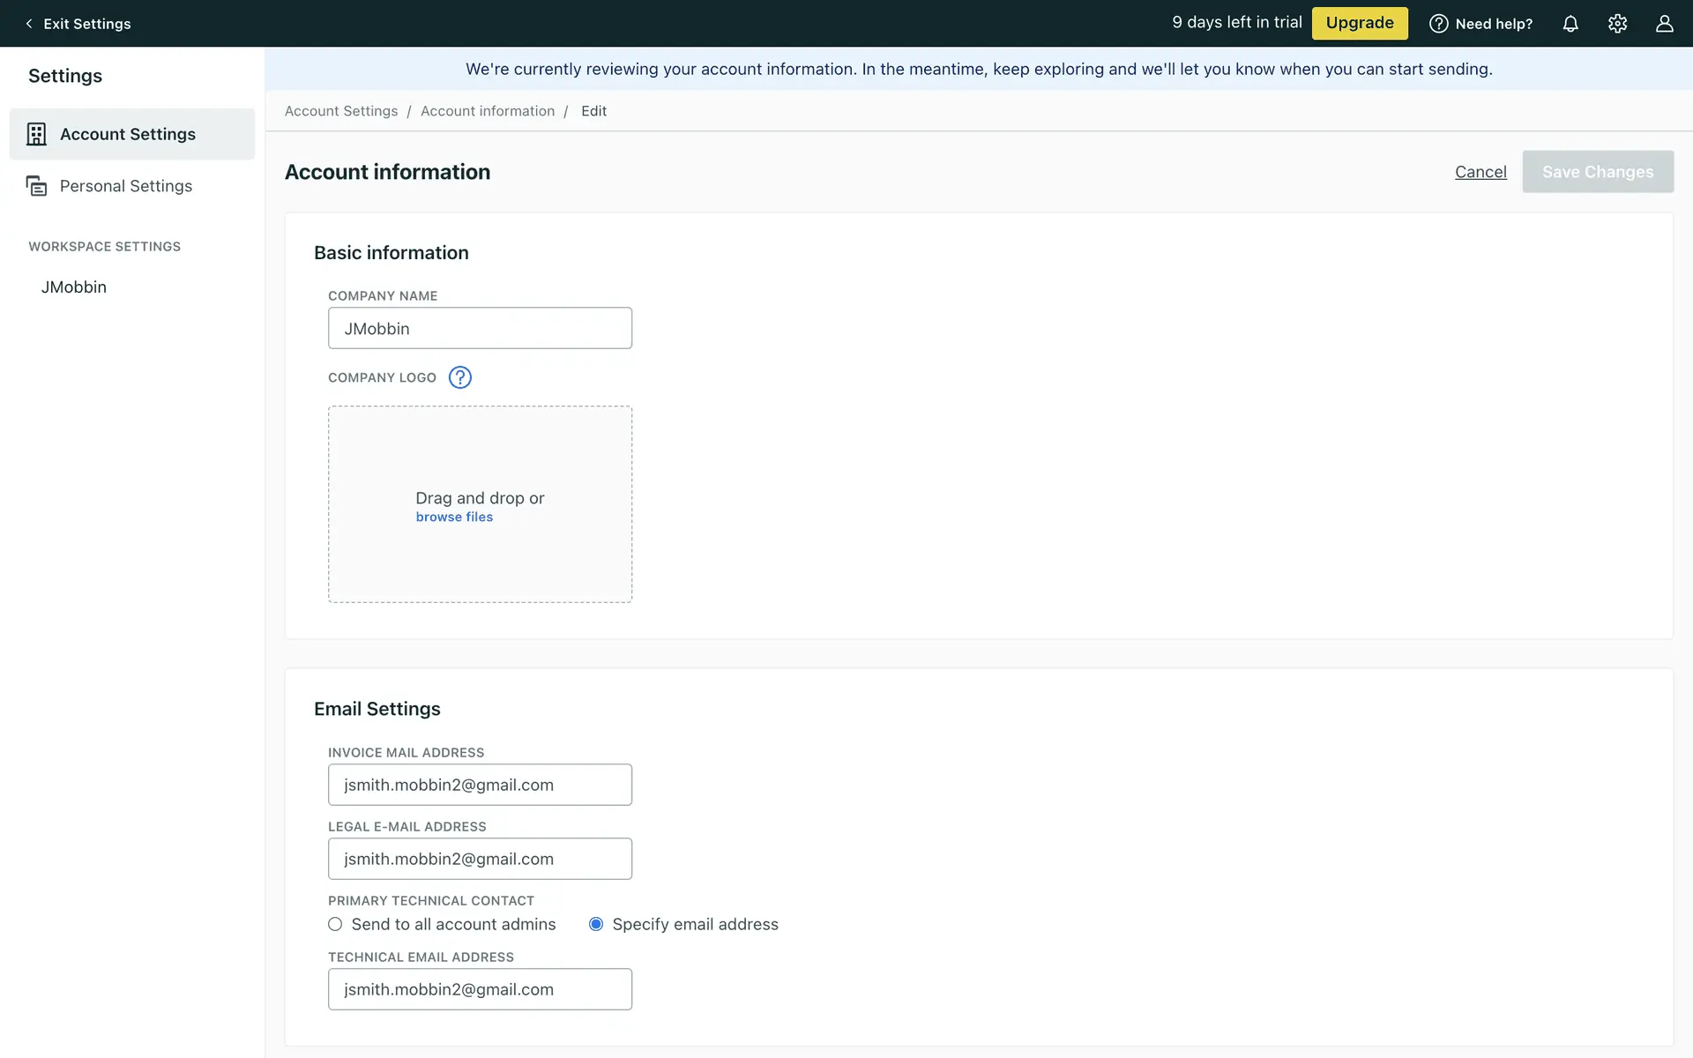Click the Exit Settings back arrow
The height and width of the screenshot is (1058, 1693).
[29, 24]
